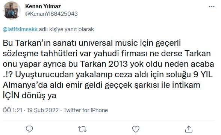Visit the Kenan Yılmaz display name

tap(43, 6)
